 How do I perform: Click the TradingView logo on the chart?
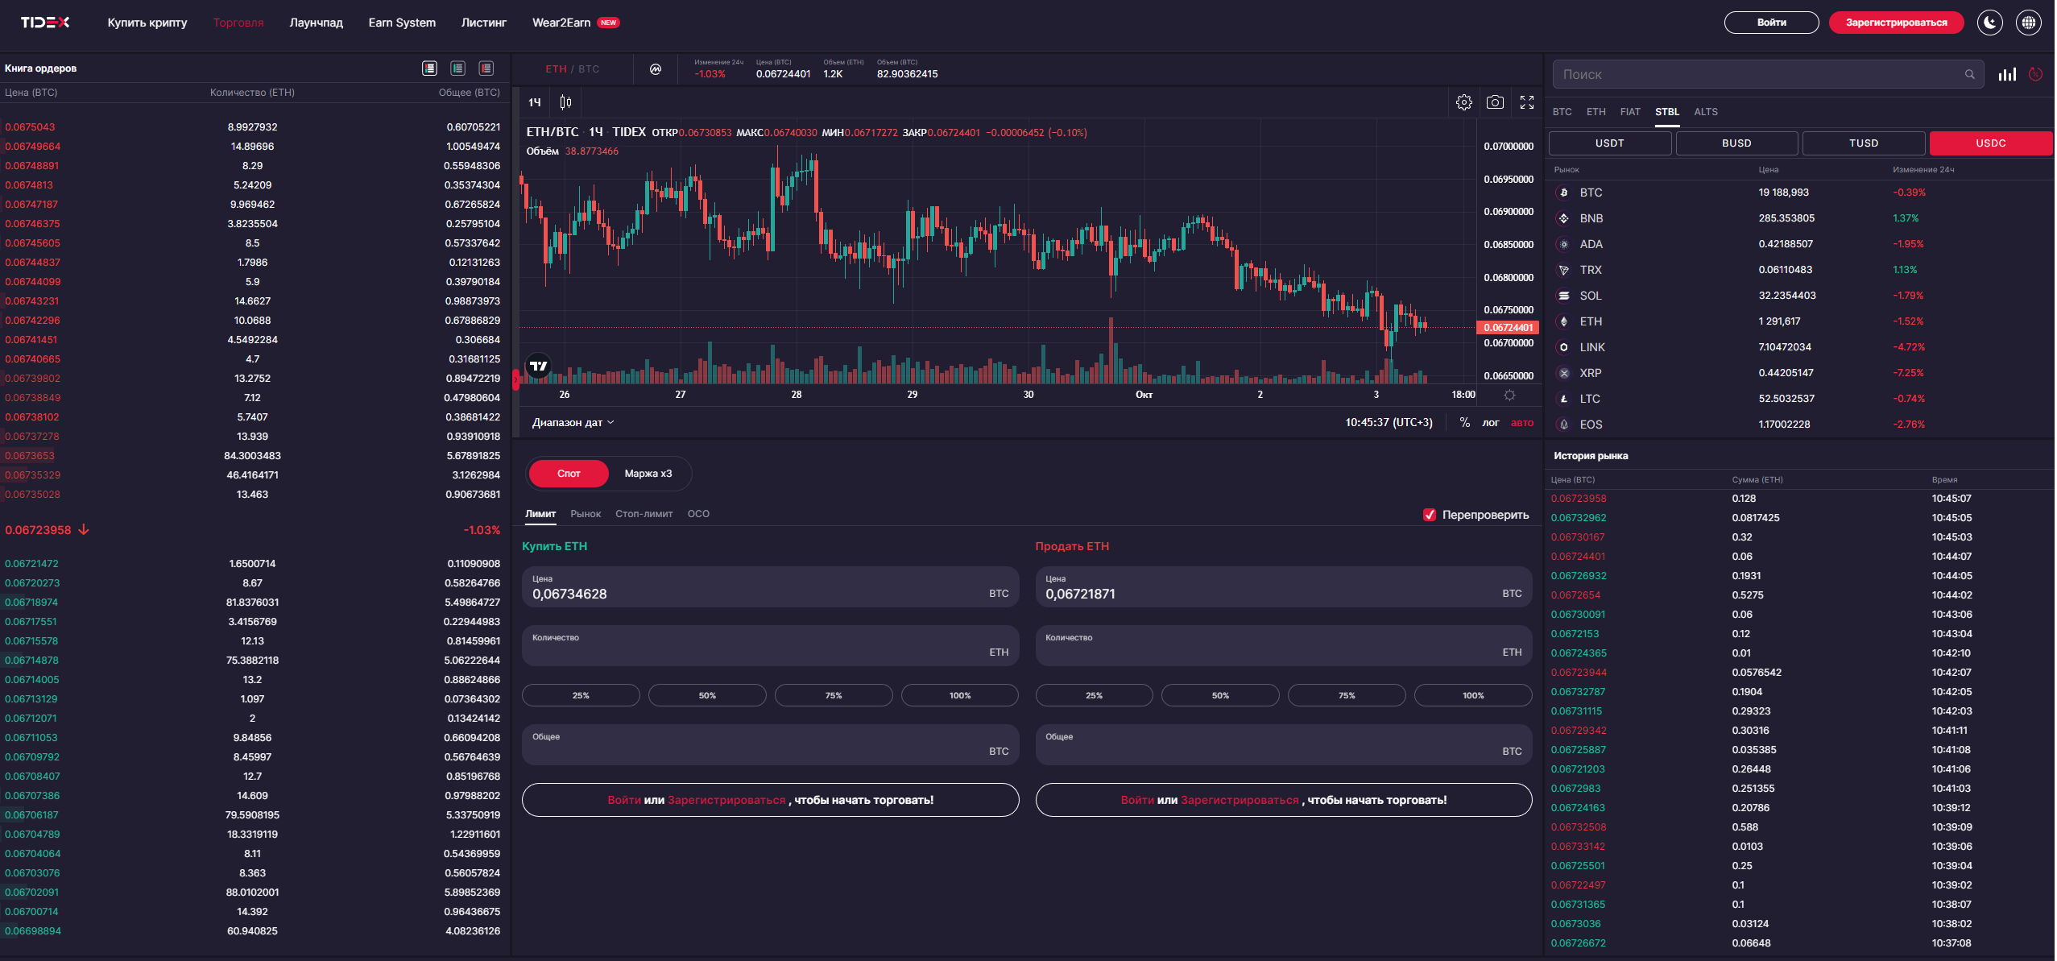[539, 367]
